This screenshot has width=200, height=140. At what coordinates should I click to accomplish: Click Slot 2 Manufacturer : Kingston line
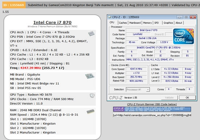pyautogui.click(x=33, y=132)
